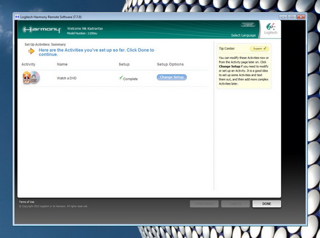The height and width of the screenshot is (238, 320).
Task: Log out using the Logout button
Action: click(248, 24)
